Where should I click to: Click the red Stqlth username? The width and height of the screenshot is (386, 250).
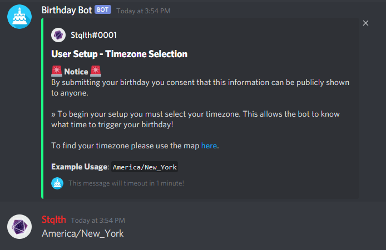pyautogui.click(x=53, y=220)
